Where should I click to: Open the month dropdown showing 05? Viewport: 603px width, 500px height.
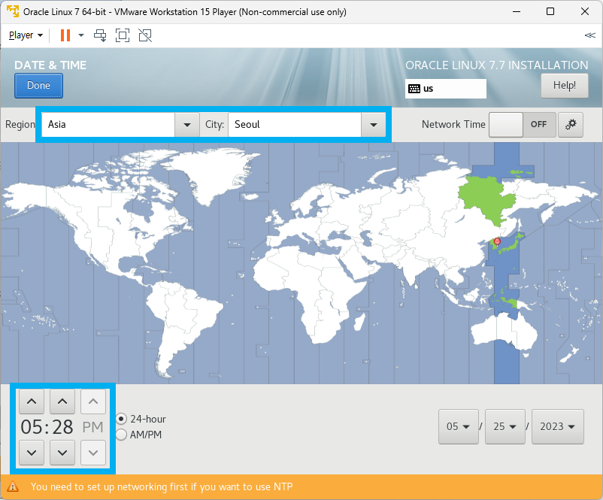point(459,426)
